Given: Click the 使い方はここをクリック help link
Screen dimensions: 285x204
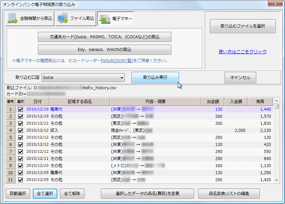Looking at the screenshot, I should 242,51.
